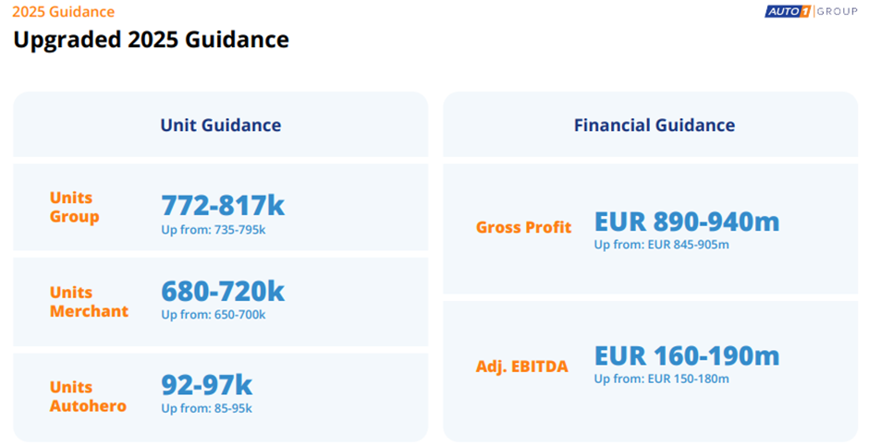Select the "Units Autohero" label
This screenshot has width=869, height=445.
coord(88,396)
